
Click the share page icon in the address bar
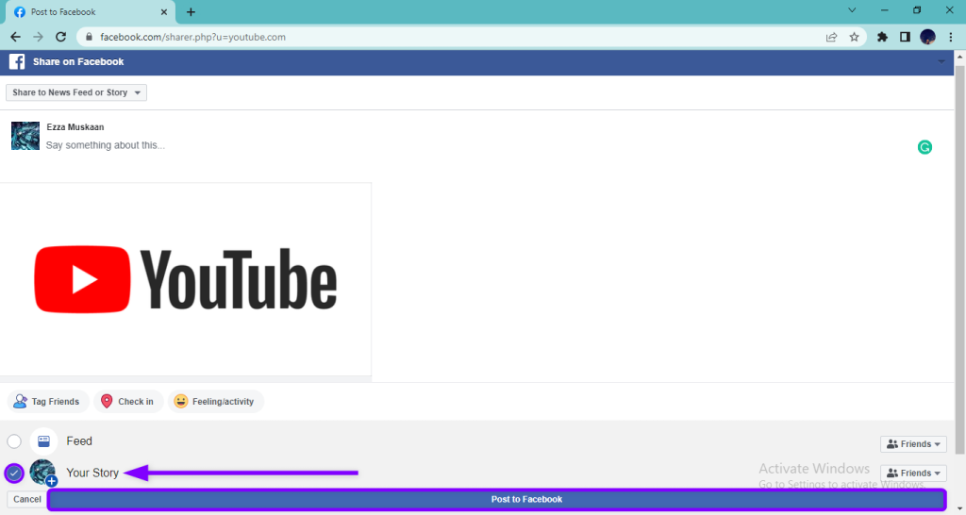pyautogui.click(x=831, y=38)
